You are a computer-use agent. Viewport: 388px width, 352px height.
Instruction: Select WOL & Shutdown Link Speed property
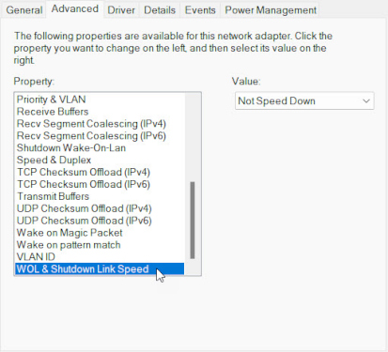pos(100,269)
